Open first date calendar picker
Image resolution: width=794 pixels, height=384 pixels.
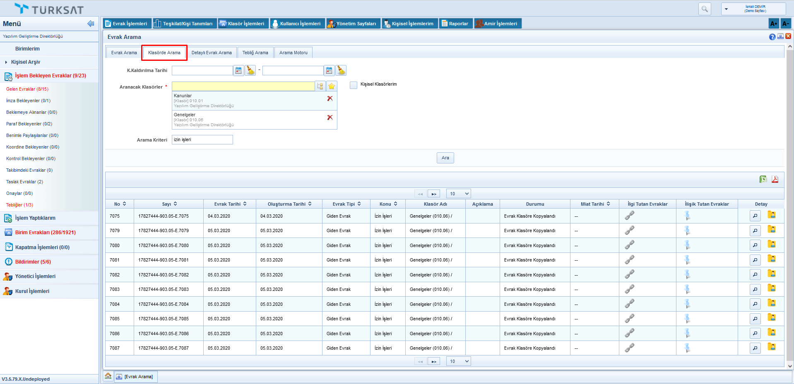coord(238,71)
